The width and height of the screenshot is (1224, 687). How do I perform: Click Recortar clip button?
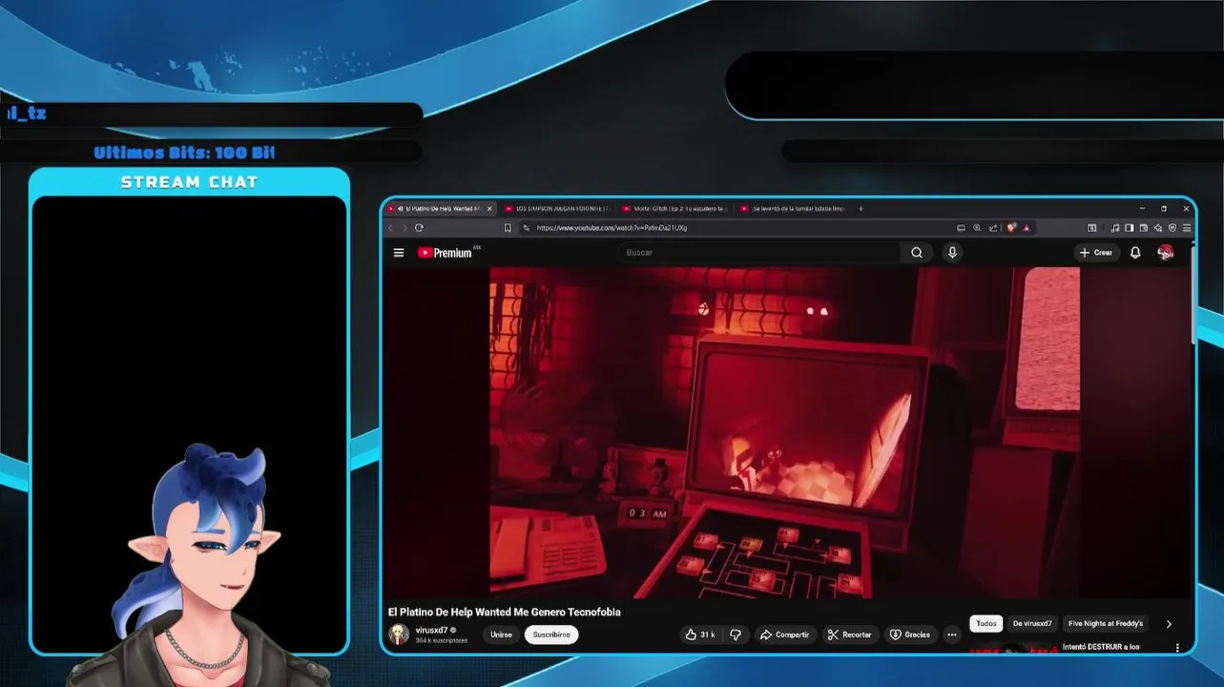click(849, 635)
